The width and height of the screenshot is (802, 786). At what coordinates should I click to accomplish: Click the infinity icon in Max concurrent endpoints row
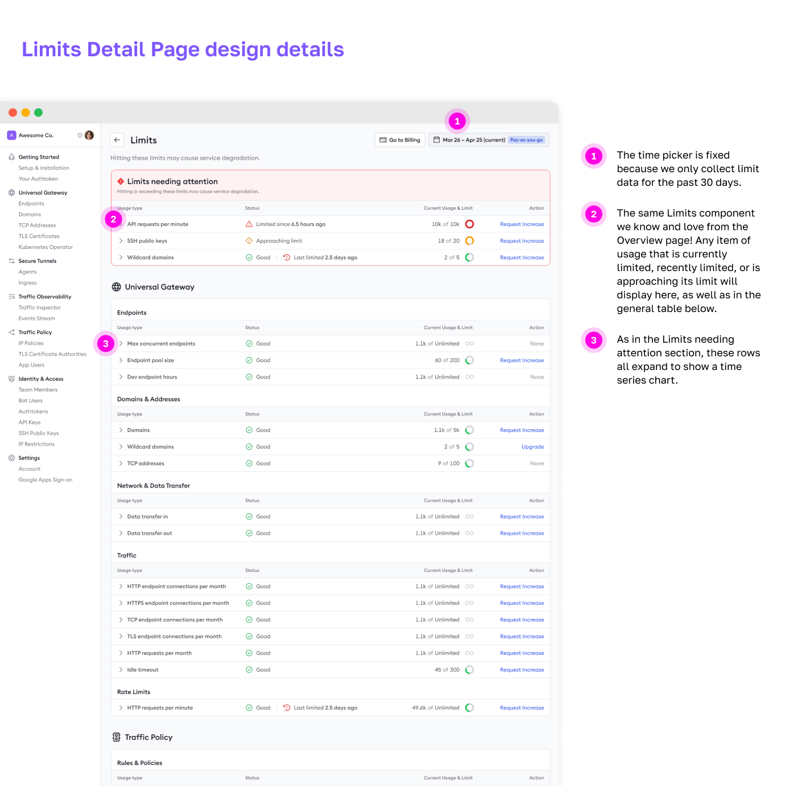470,344
